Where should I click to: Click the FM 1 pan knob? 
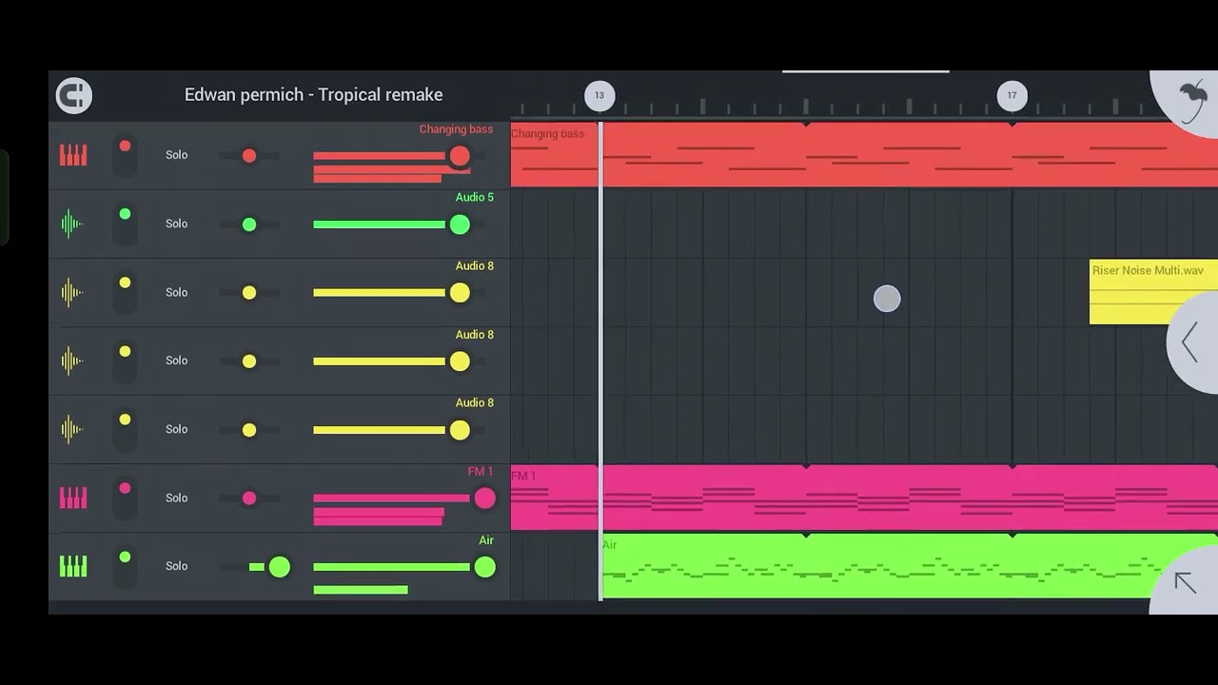click(x=249, y=499)
